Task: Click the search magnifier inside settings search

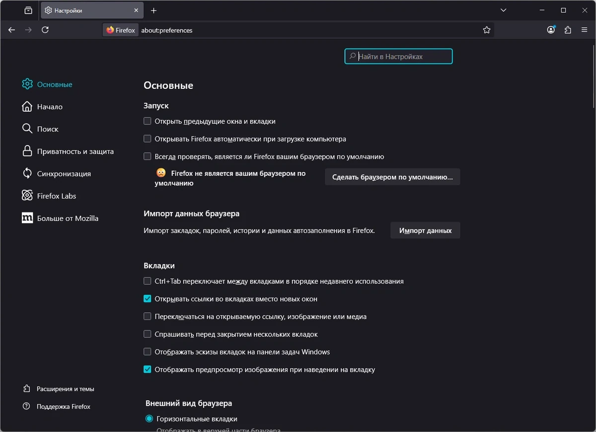Action: (353, 56)
